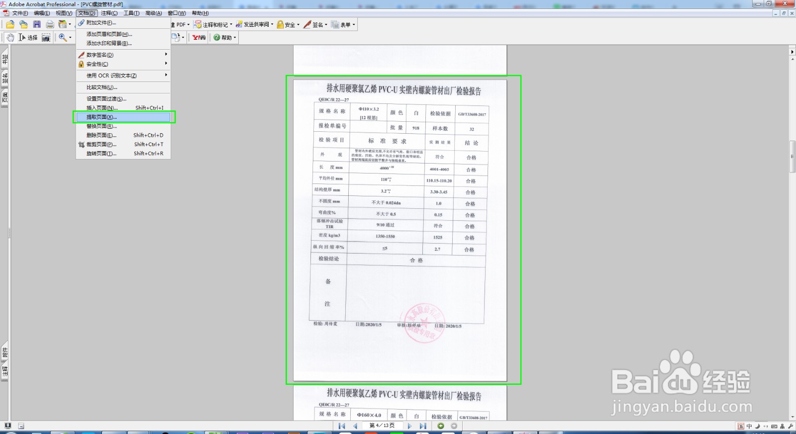The height and width of the screenshot is (434, 796).
Task: Click the Y! toolbar icon
Action: [199, 37]
